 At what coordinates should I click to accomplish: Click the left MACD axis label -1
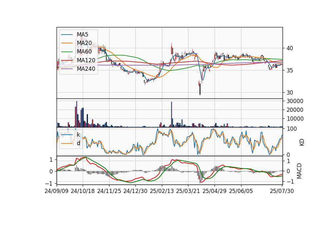pyautogui.click(x=49, y=184)
